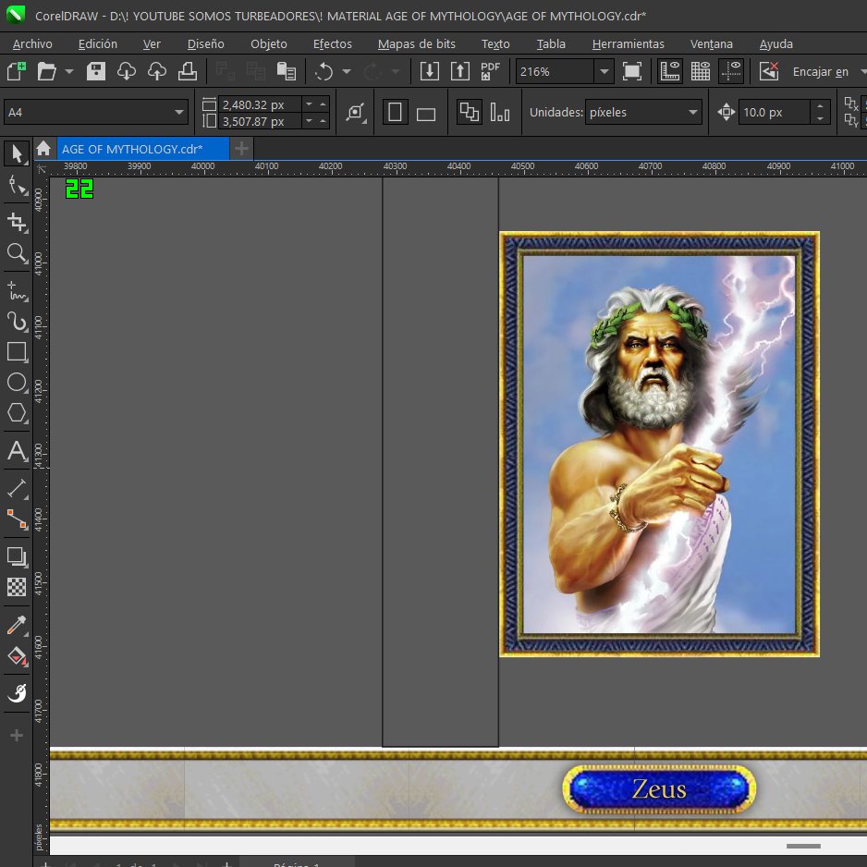Click the Full-screen preview icon
The image size is (867, 867).
tap(632, 71)
